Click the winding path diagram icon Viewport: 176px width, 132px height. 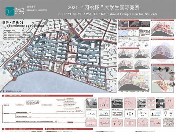click(143, 114)
